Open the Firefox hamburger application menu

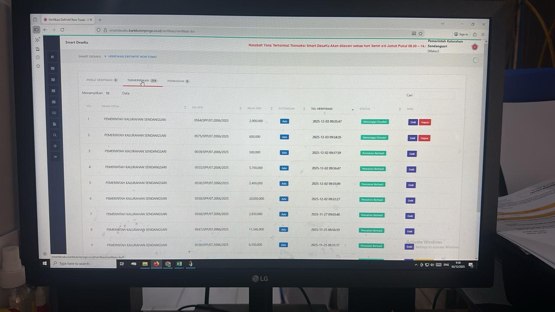483,34
